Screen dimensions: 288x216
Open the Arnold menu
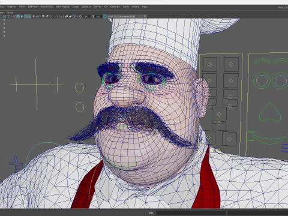pos(136,7)
